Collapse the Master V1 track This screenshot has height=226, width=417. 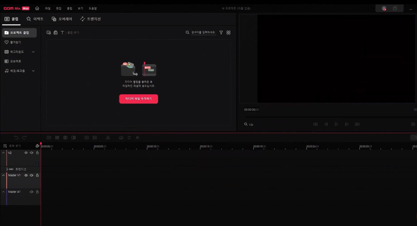pos(4,175)
